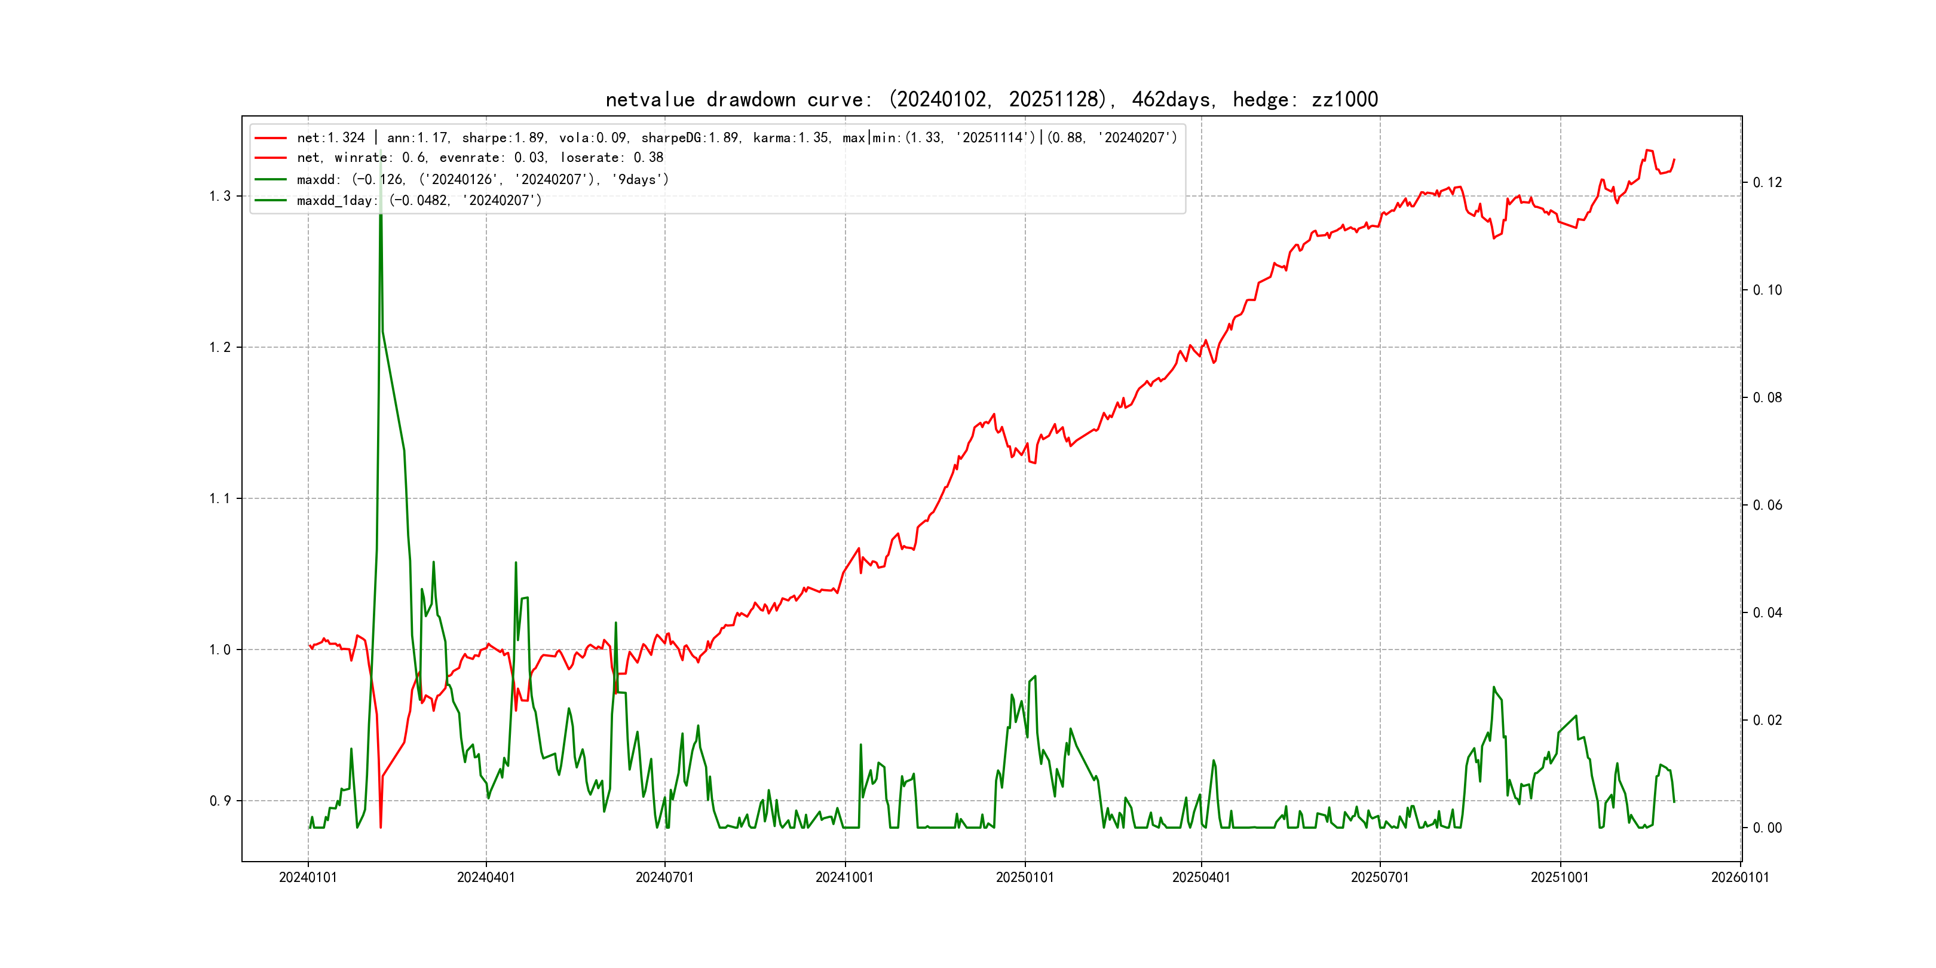Click x-axis label 20260101
The image size is (1936, 968).
pos(1740,878)
